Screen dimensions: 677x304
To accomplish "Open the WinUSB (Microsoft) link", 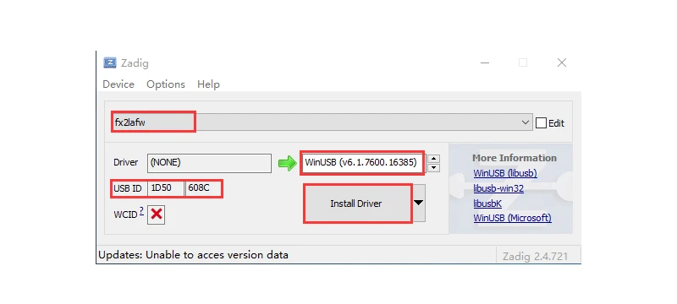I will (x=512, y=218).
